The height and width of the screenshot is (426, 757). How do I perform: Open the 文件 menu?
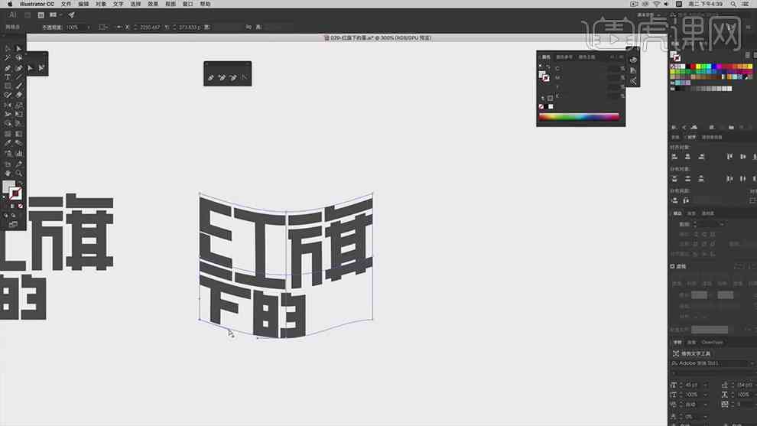66,4
